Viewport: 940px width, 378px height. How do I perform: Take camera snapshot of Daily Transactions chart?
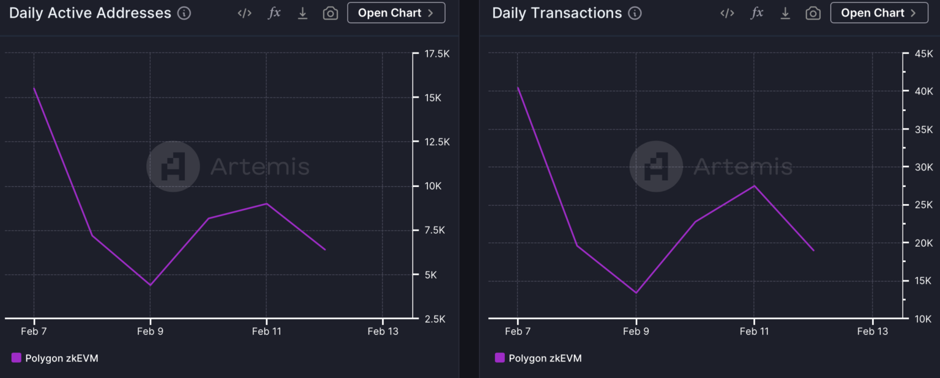click(813, 13)
